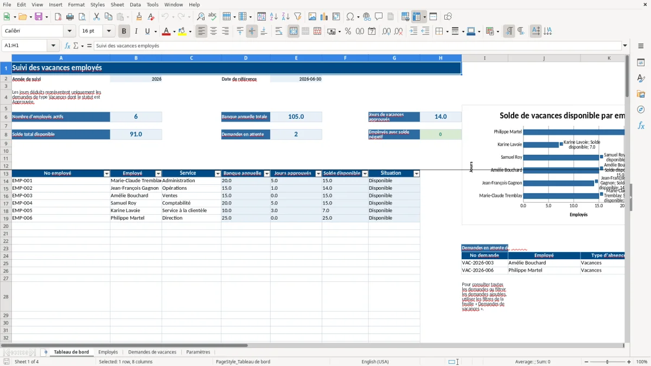
Task: Adjust the zoom slider
Action: click(x=607, y=362)
